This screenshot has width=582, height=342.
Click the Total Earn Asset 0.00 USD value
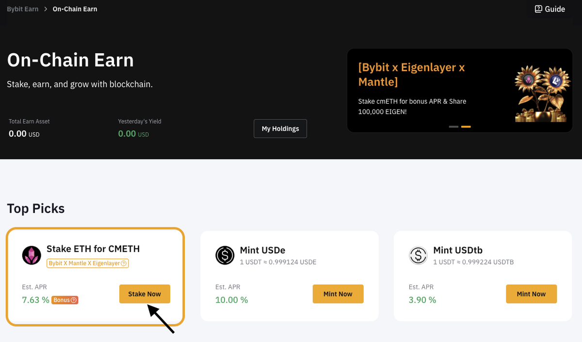24,134
